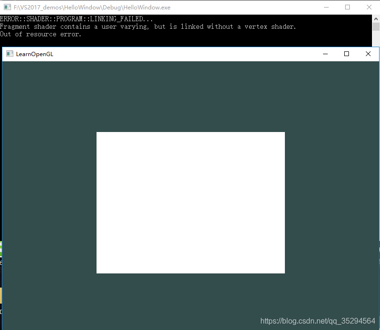Open the console window's system menu via its icon
Image resolution: width=380 pixels, height=330 pixels.
[x=7, y=7]
